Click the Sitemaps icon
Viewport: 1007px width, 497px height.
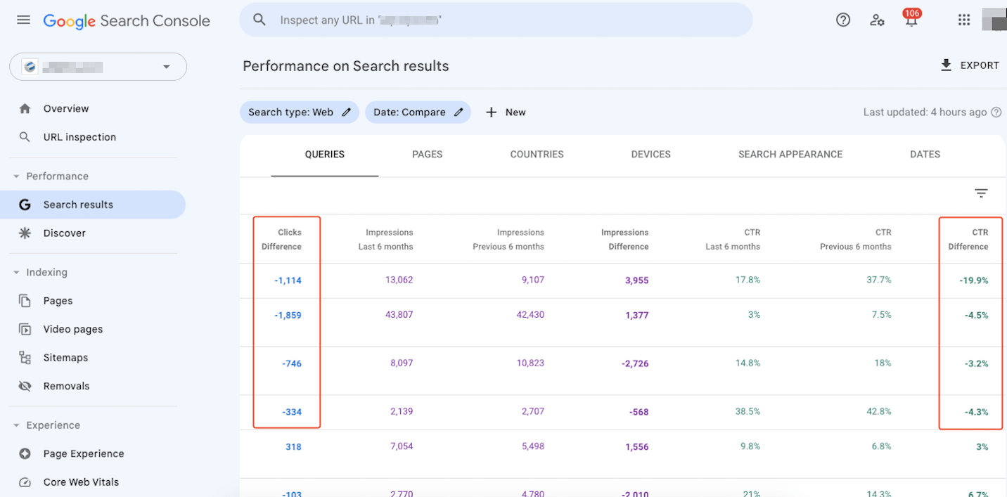pyautogui.click(x=25, y=358)
